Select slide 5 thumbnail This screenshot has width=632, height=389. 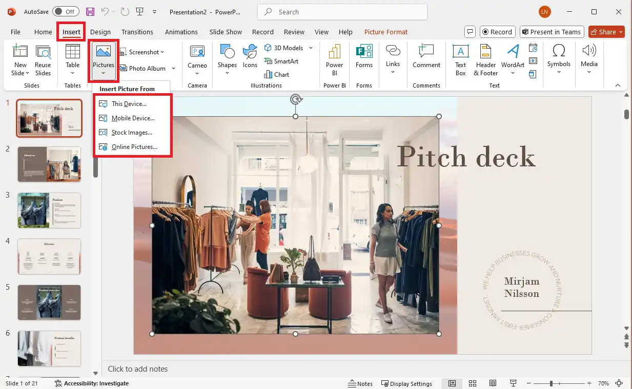49,302
